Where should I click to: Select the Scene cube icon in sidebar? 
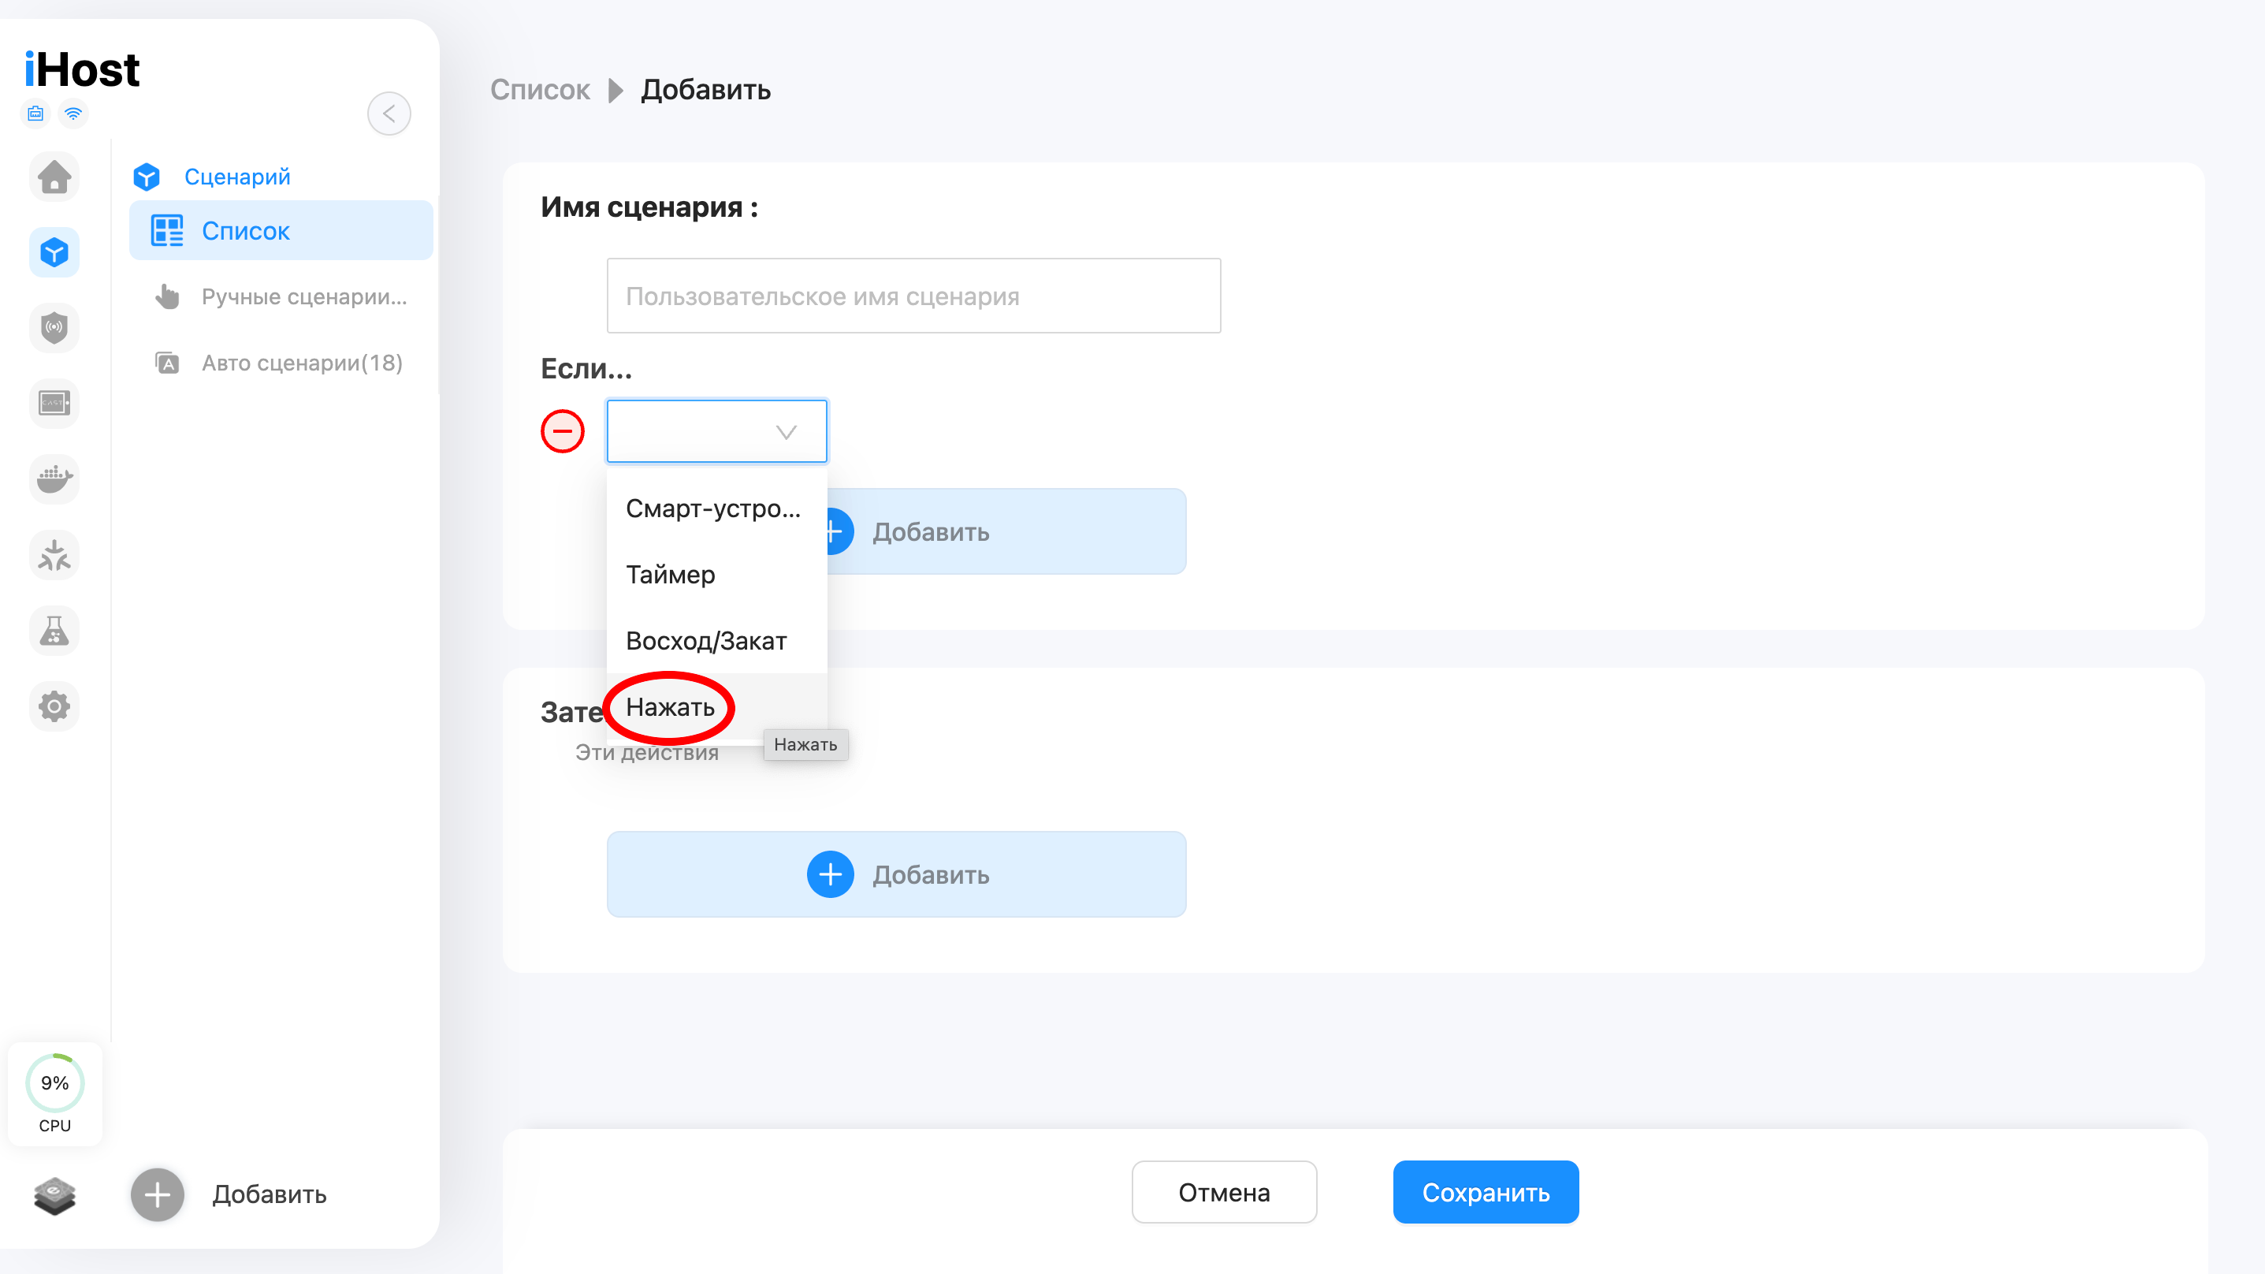pyautogui.click(x=54, y=252)
